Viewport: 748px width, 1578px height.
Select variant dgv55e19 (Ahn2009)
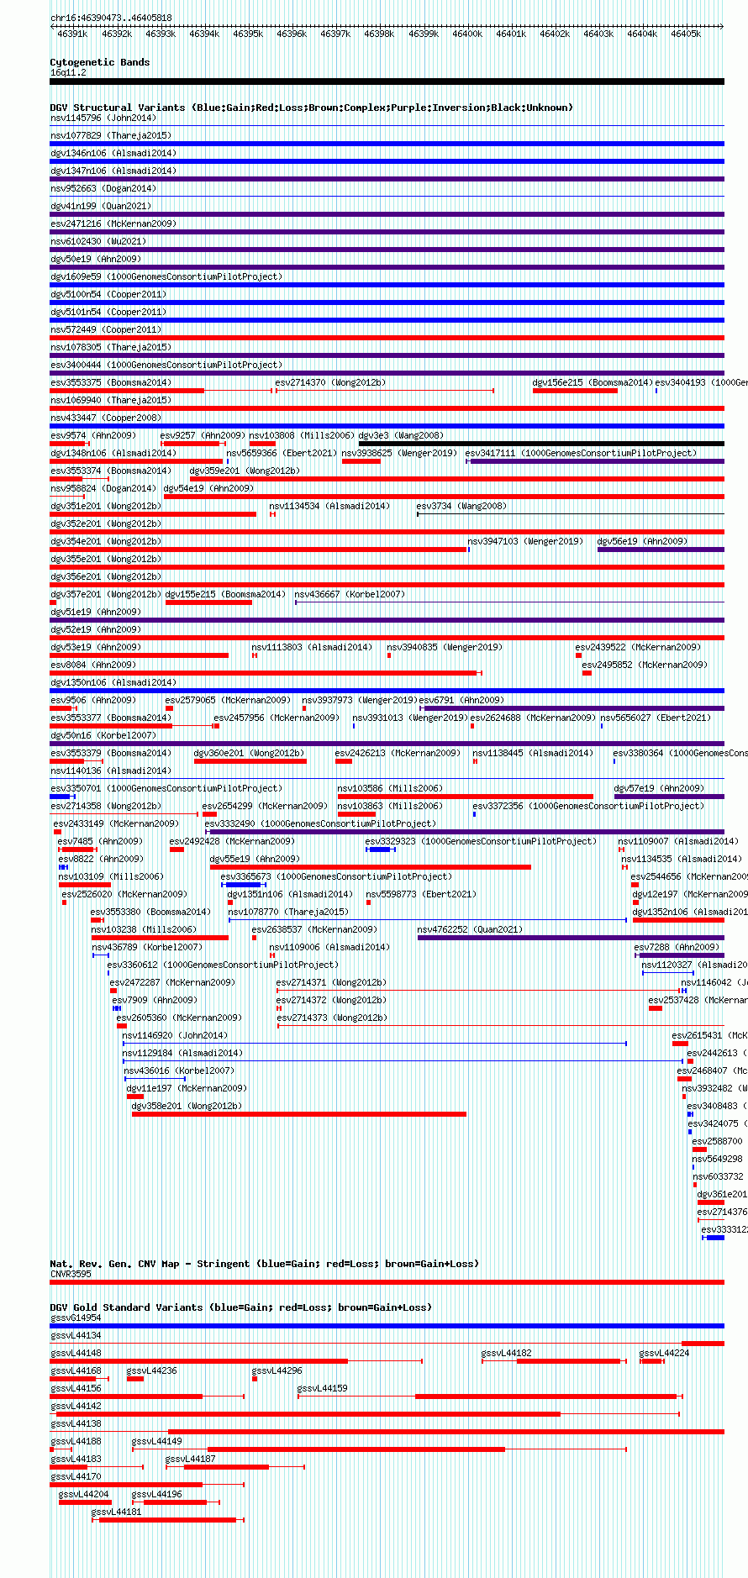tap(255, 859)
